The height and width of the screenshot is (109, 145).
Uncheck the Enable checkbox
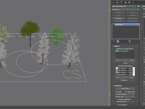point(116,92)
